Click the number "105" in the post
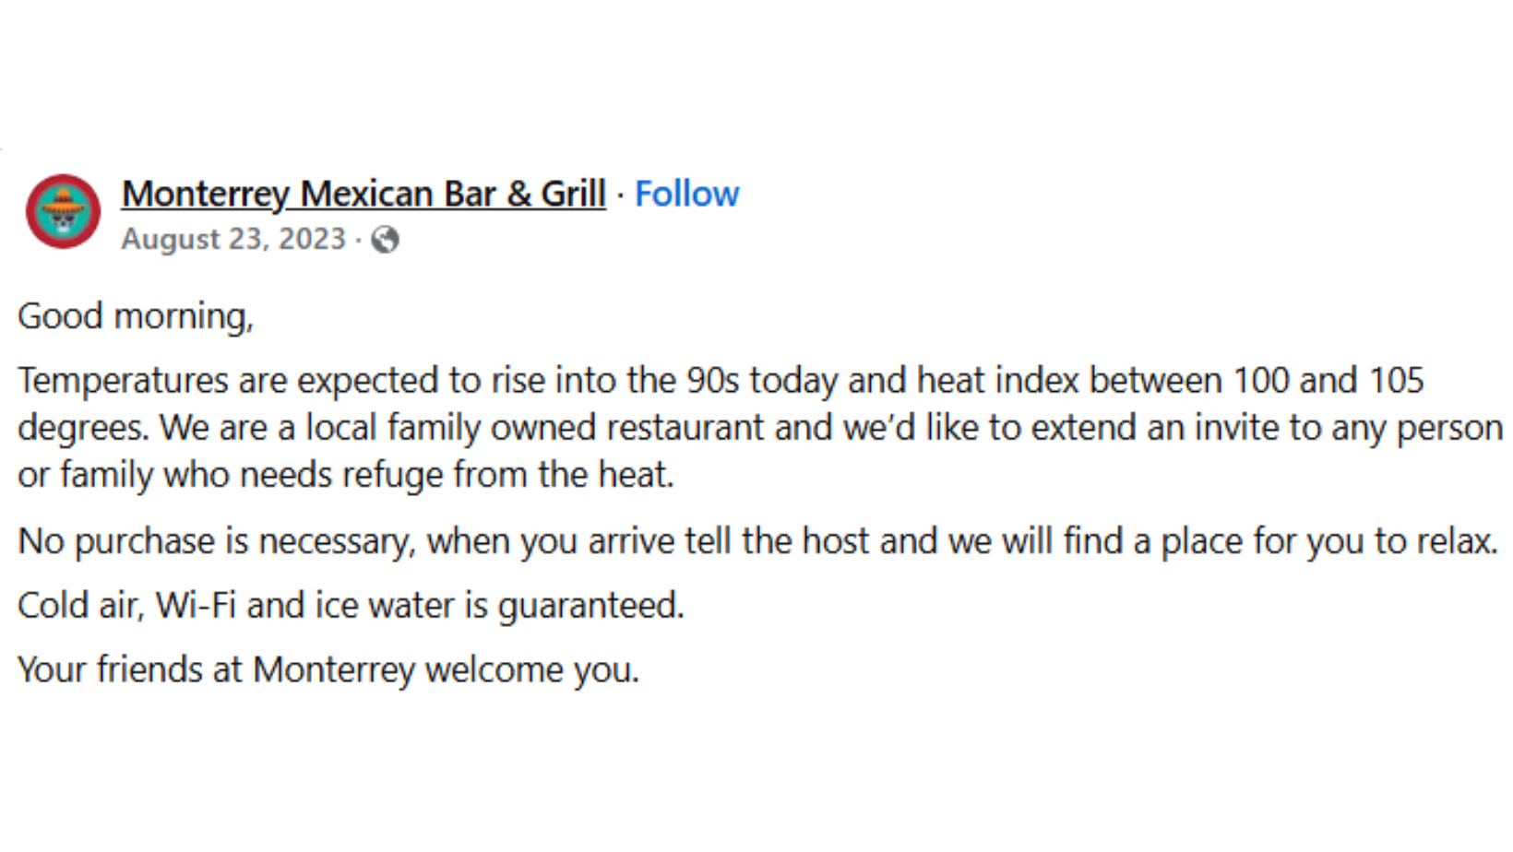1513x852 pixels. click(x=1396, y=380)
